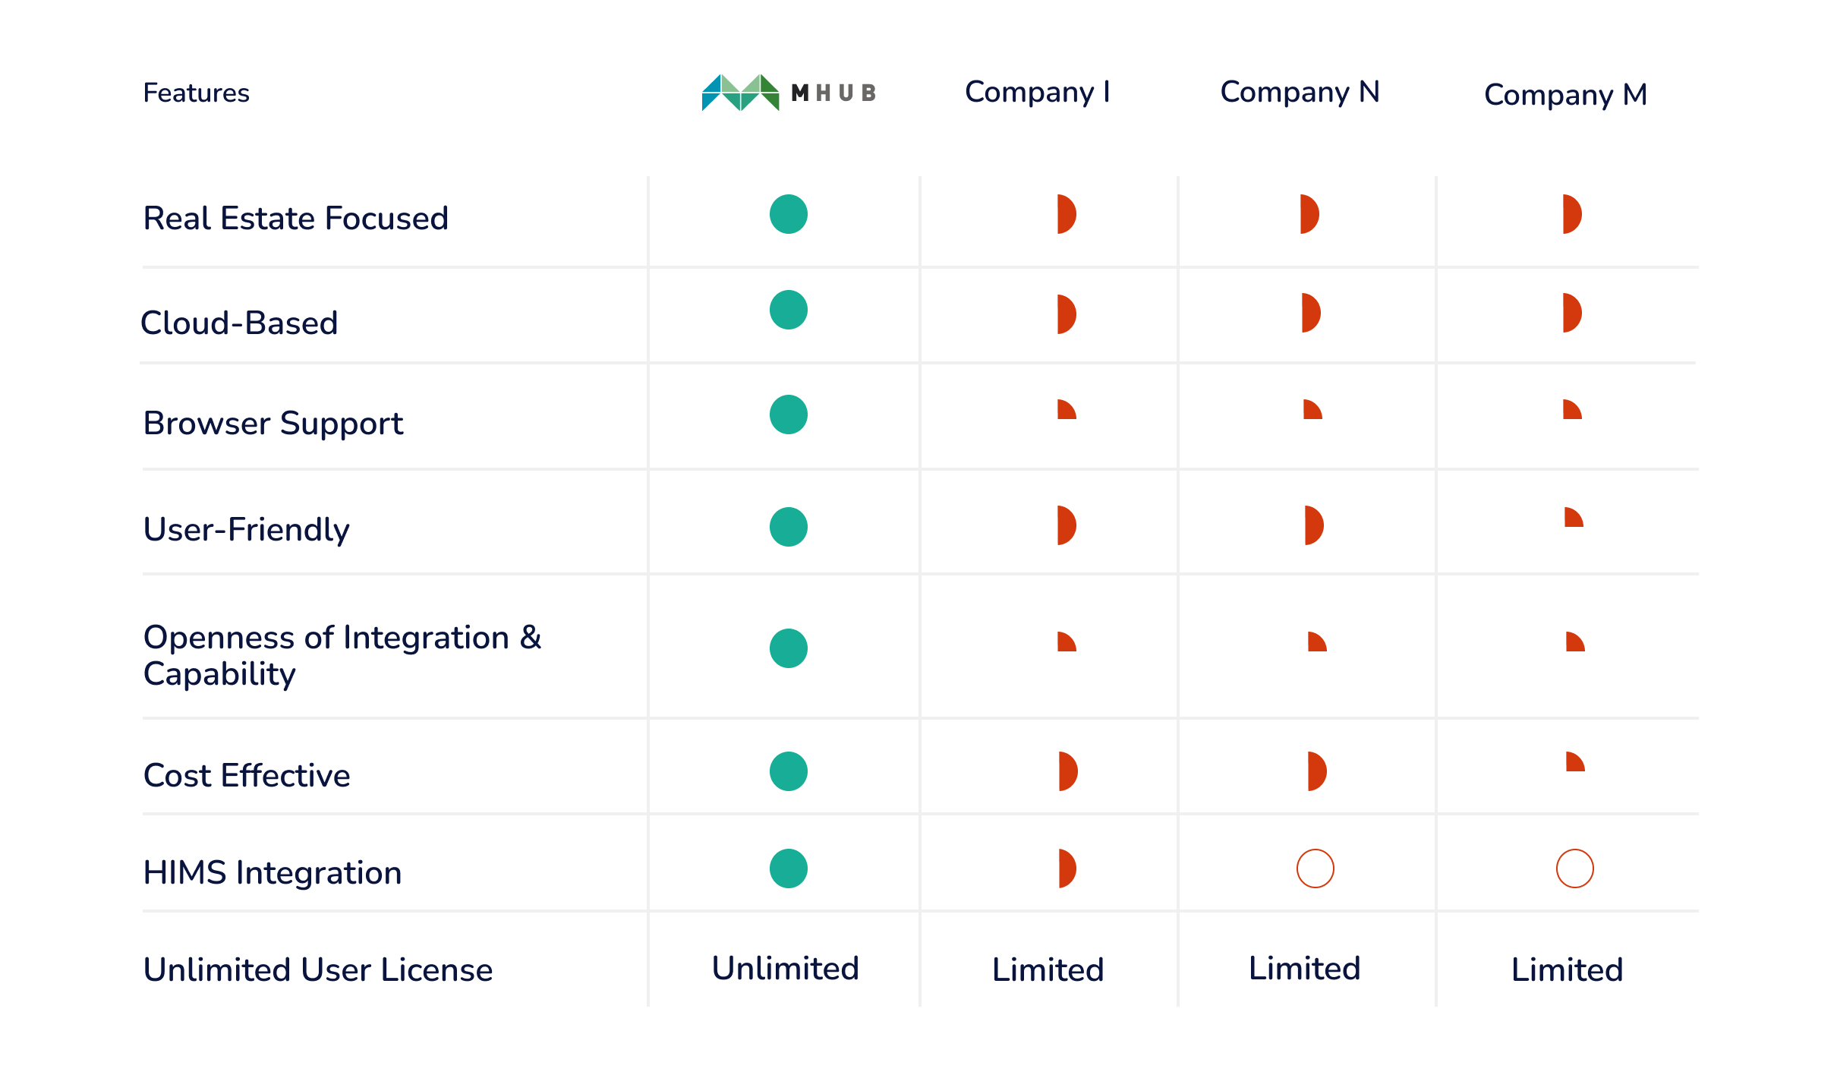Select the Company N column header

1300,92
